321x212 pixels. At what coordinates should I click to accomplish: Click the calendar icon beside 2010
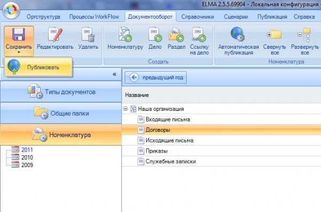coord(16,157)
